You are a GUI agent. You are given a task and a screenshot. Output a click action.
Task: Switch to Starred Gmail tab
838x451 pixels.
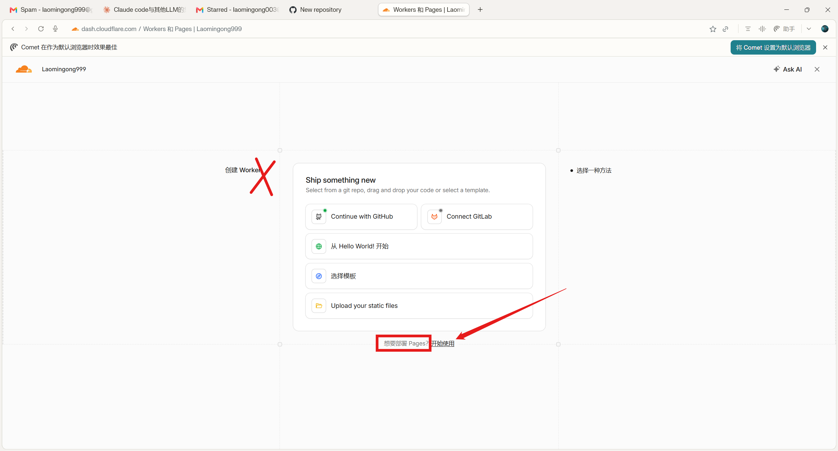(237, 10)
